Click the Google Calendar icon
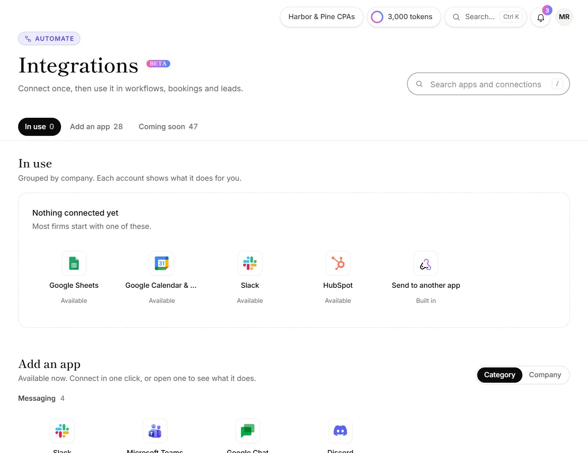588x453 pixels. pyautogui.click(x=162, y=263)
